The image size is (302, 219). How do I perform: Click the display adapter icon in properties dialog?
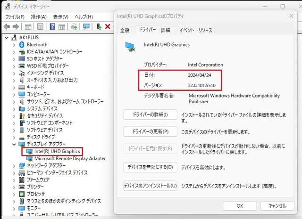click(x=130, y=47)
